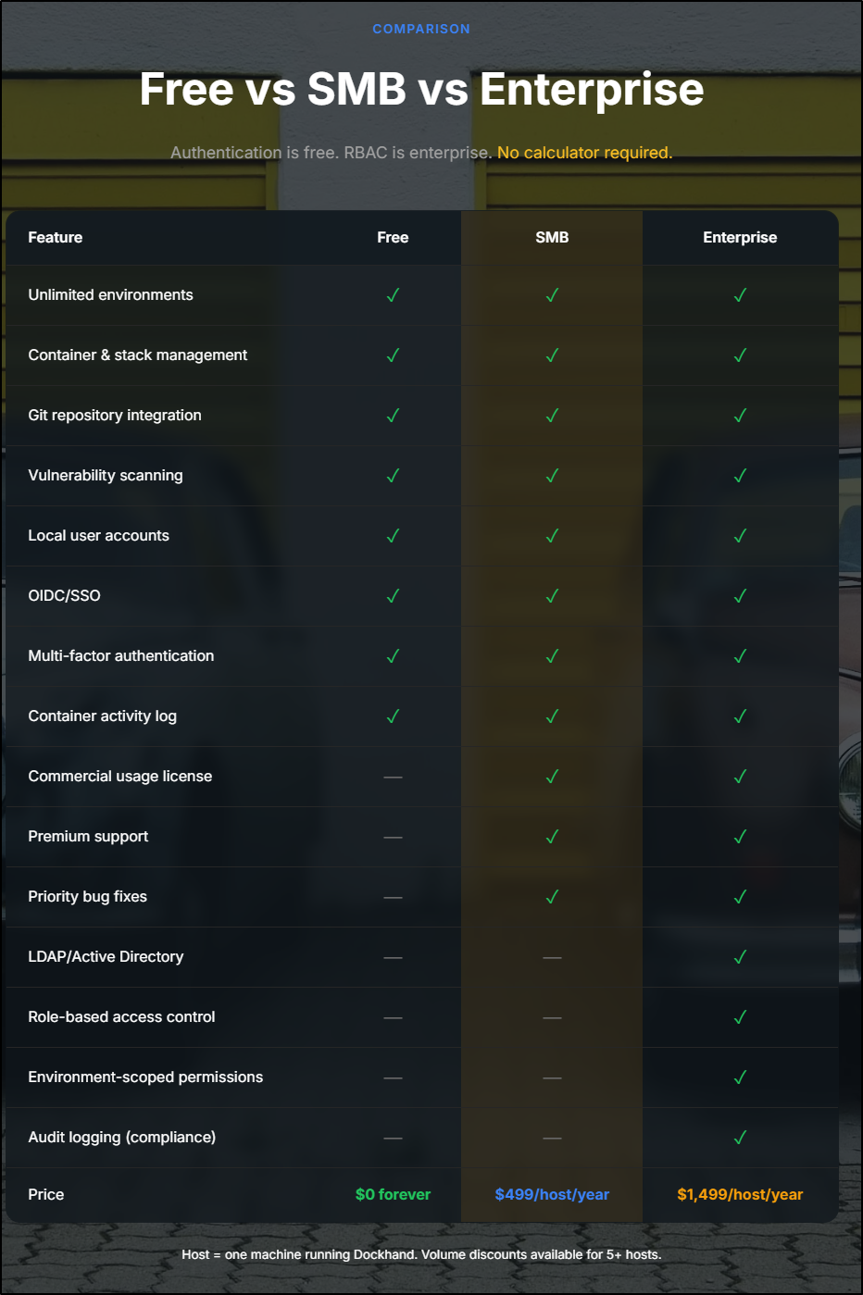Screen dimensions: 863x1295
Task: Click the Free dash for Commercial usage license
Action: pyautogui.click(x=393, y=777)
